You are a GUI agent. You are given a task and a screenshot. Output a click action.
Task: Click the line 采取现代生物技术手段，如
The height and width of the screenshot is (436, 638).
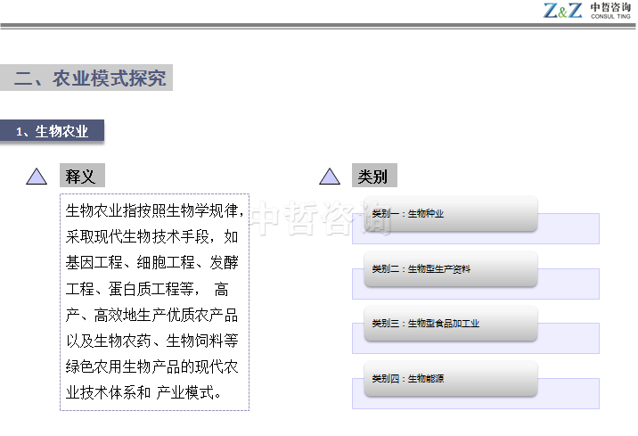[x=151, y=236]
